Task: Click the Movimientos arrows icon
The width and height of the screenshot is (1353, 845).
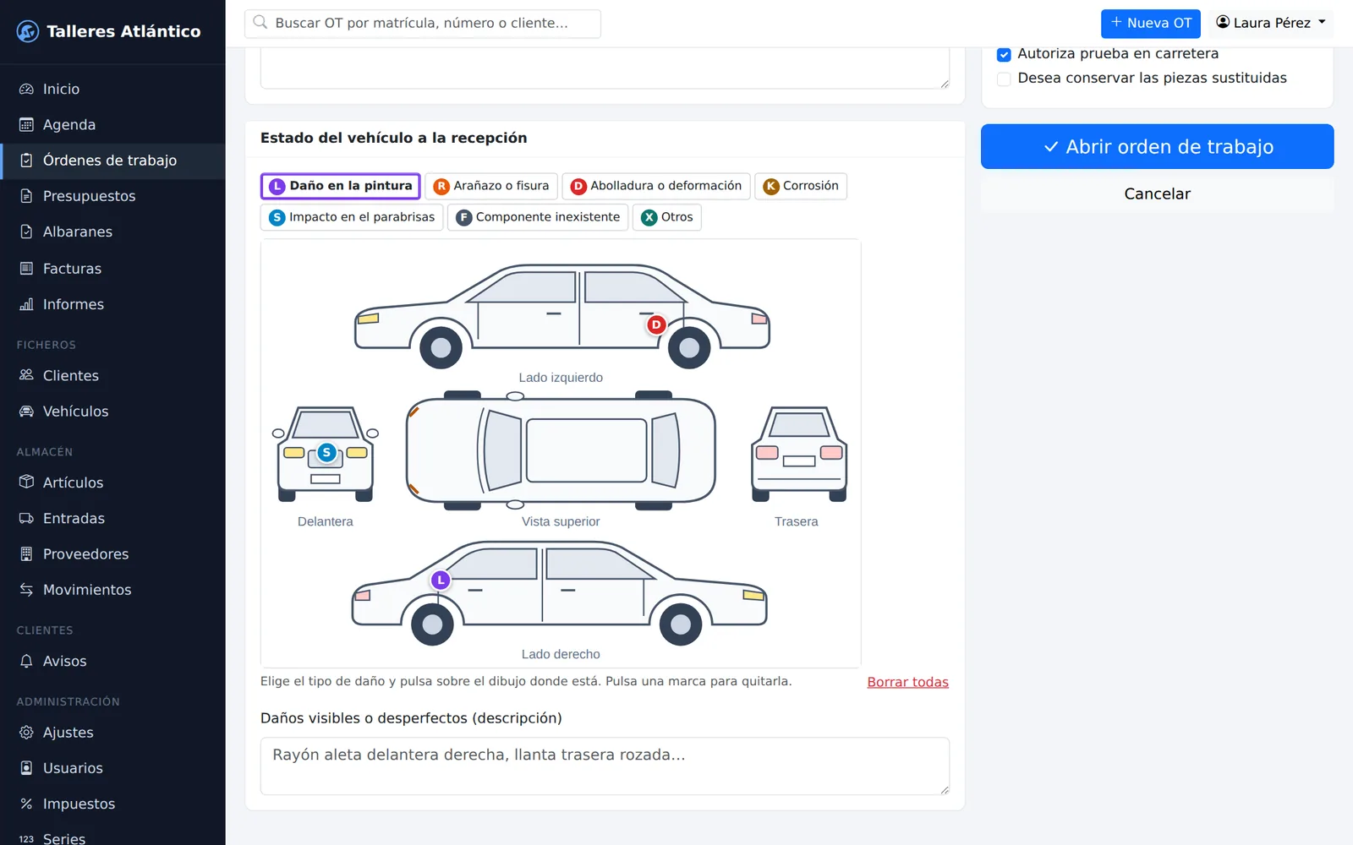Action: point(26,590)
